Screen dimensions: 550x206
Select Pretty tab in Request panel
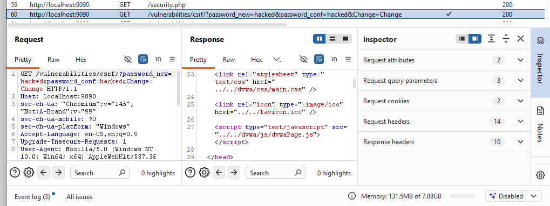coord(23,60)
